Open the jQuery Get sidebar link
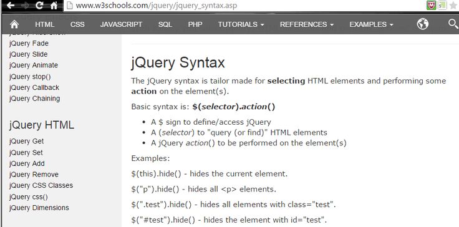This screenshot has height=227, width=459. pos(26,141)
